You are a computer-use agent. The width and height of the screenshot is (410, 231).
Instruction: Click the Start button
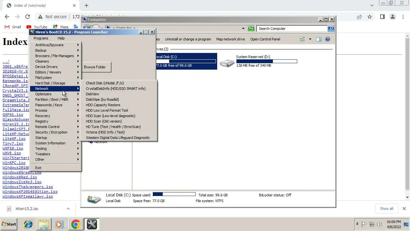click(9, 224)
